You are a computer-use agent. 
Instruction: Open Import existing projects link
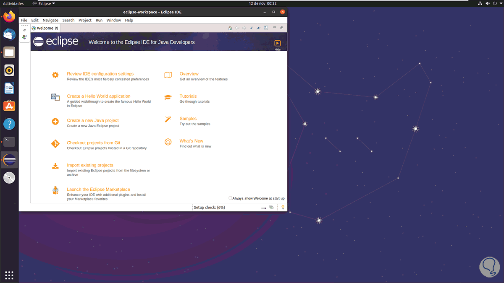pyautogui.click(x=90, y=165)
